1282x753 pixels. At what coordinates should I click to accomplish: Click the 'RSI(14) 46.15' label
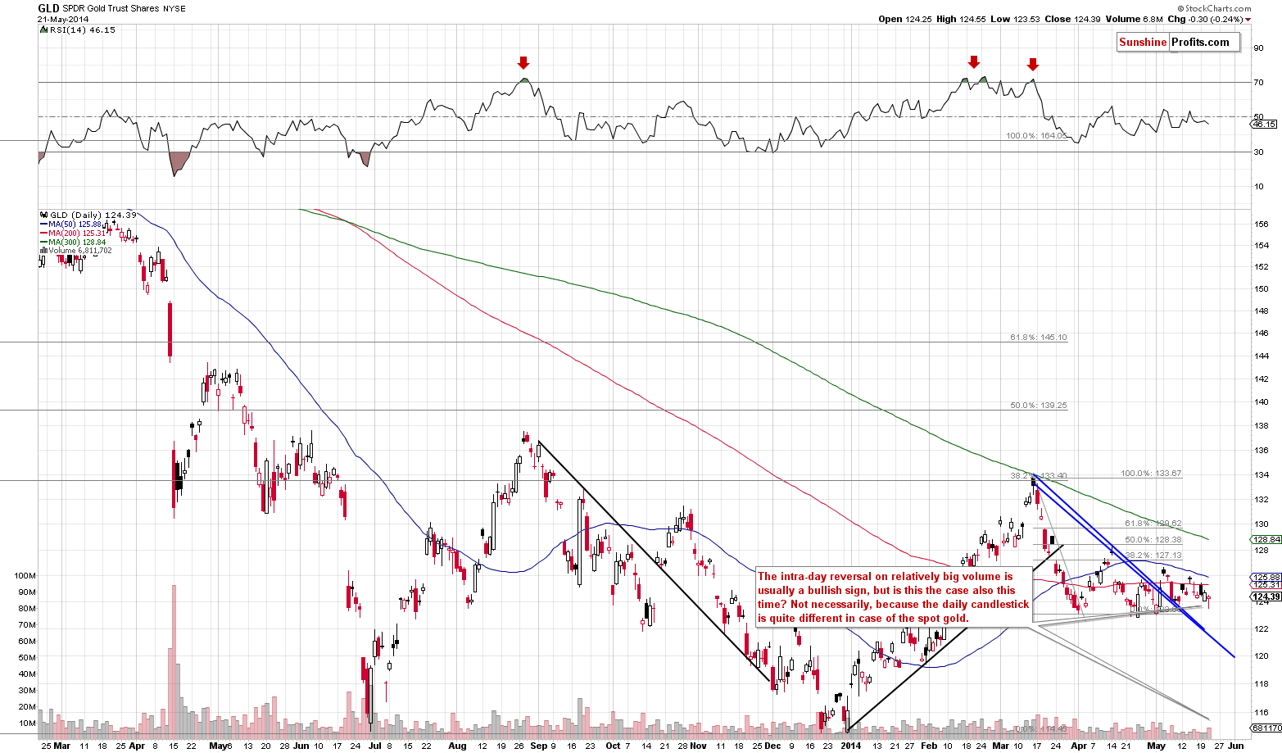(x=82, y=29)
